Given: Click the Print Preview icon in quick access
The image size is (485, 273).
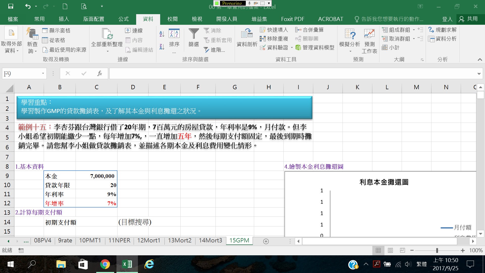Looking at the screenshot, I should [x=84, y=6].
